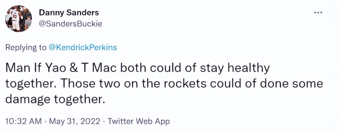Open the three-dot more options menu
This screenshot has width=341, height=133.
pyautogui.click(x=318, y=12)
